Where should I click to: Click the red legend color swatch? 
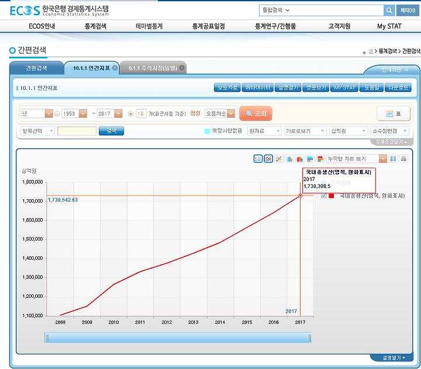coord(332,196)
